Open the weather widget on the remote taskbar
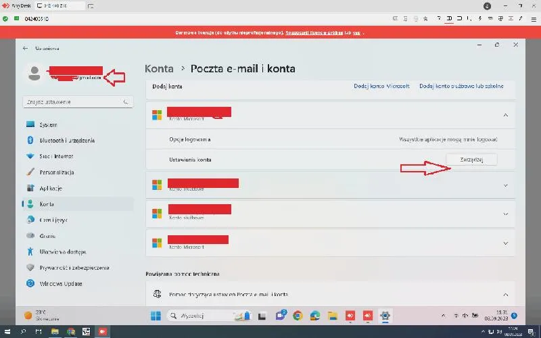 pos(41,315)
